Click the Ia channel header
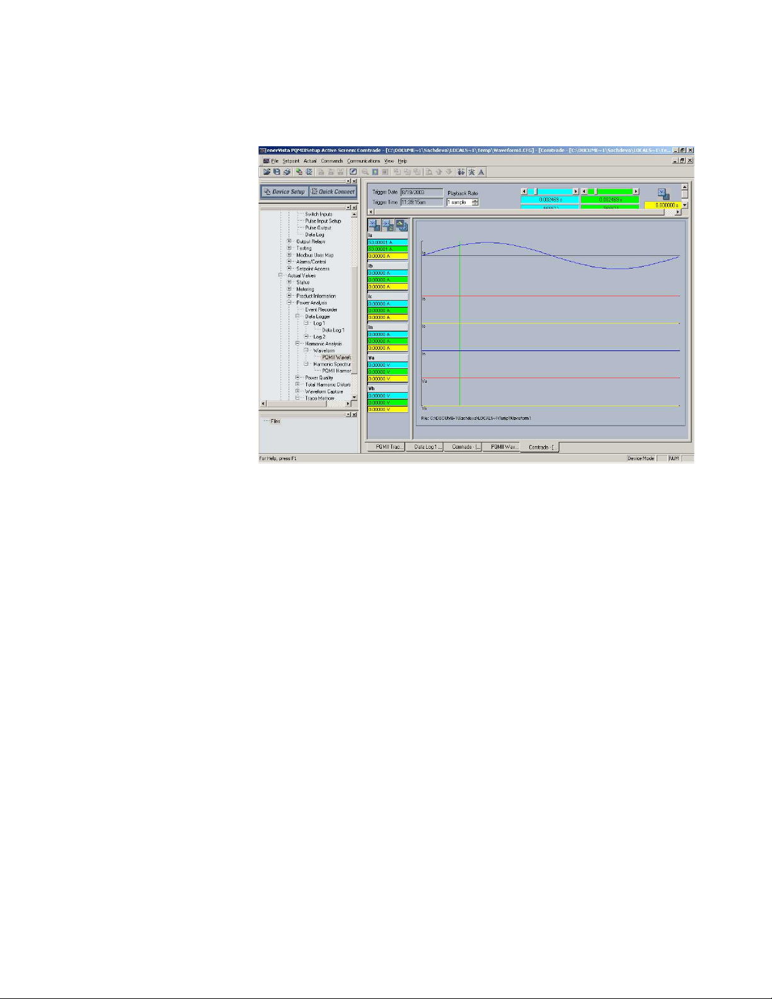Image resolution: width=772 pixels, height=999 pixels. pyautogui.click(x=388, y=235)
